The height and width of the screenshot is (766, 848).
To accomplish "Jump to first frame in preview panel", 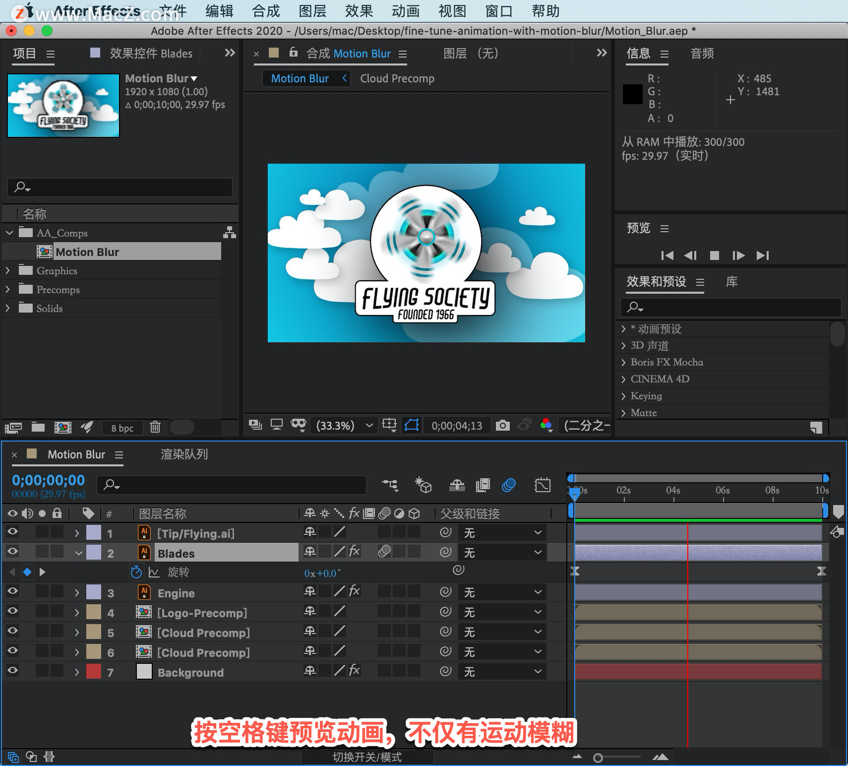I will pyautogui.click(x=667, y=255).
